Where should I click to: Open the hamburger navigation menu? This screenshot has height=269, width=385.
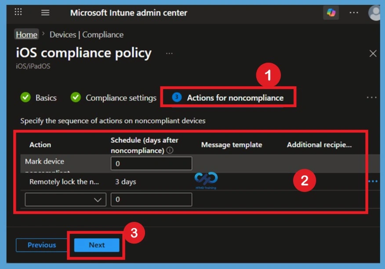click(45, 13)
